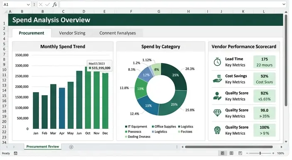292x160 pixels.
Task: Switch to Page Break Preview icon
Action: (x=240, y=153)
